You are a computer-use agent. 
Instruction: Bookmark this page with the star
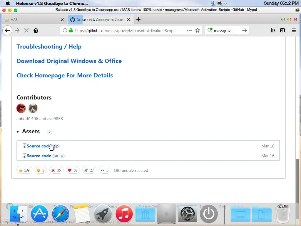198,30
